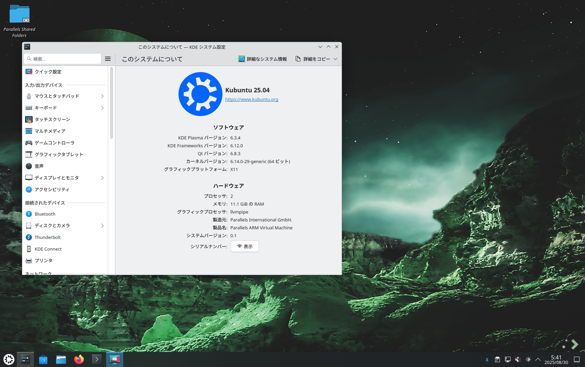
Task: Click the sidebar vertical scrollbar
Action: point(111,103)
